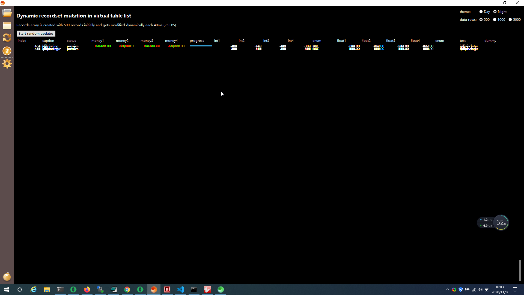Open File Explorer from the taskbar
Screen dimensions: 524x295
coord(47,289)
